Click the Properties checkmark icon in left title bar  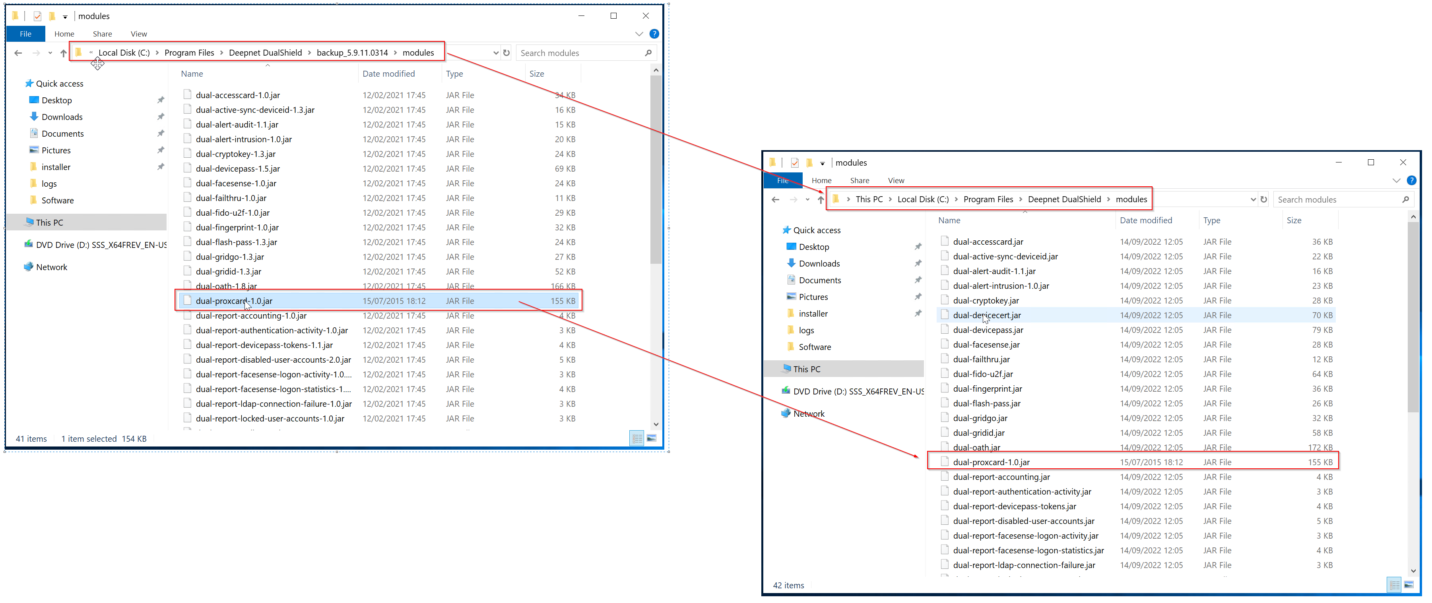(37, 16)
